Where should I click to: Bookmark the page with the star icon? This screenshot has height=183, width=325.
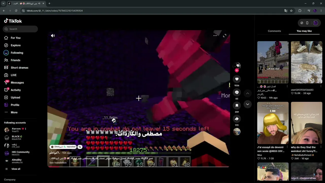(x=291, y=11)
